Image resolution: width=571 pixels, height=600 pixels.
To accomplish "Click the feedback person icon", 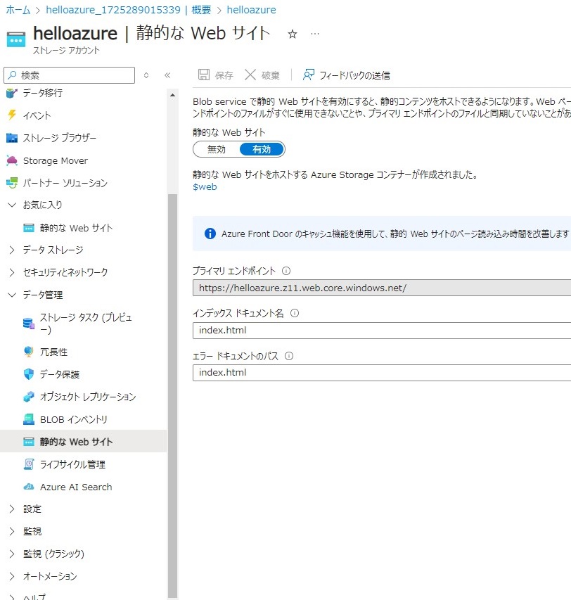I will (309, 75).
